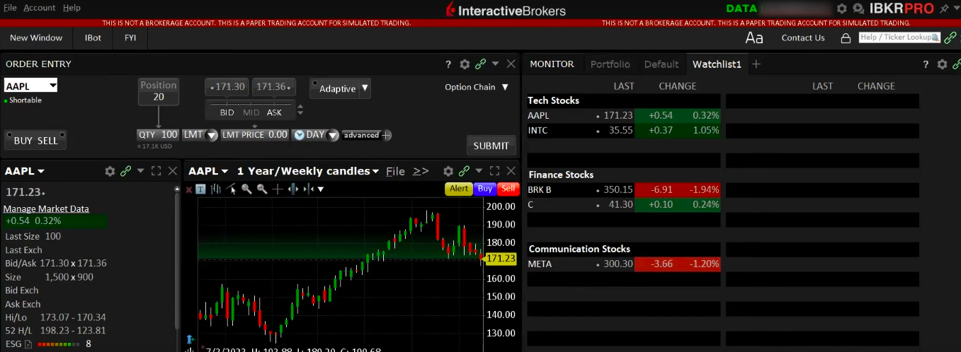Click the pin icon beside IBKR PRO
The width and height of the screenshot is (961, 352).
[x=943, y=8]
